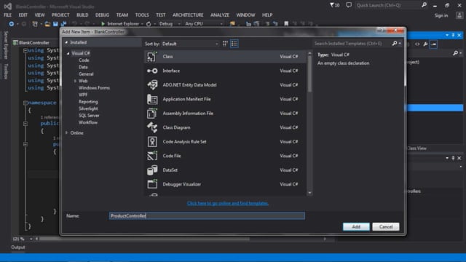The width and height of the screenshot is (466, 262).
Task: Start debugging with the green play icon
Action: [103, 24]
